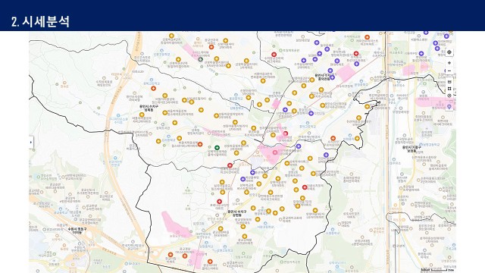Zoom out with the map's minus button
Viewport: 485px width, 273px height.
(x=449, y=71)
